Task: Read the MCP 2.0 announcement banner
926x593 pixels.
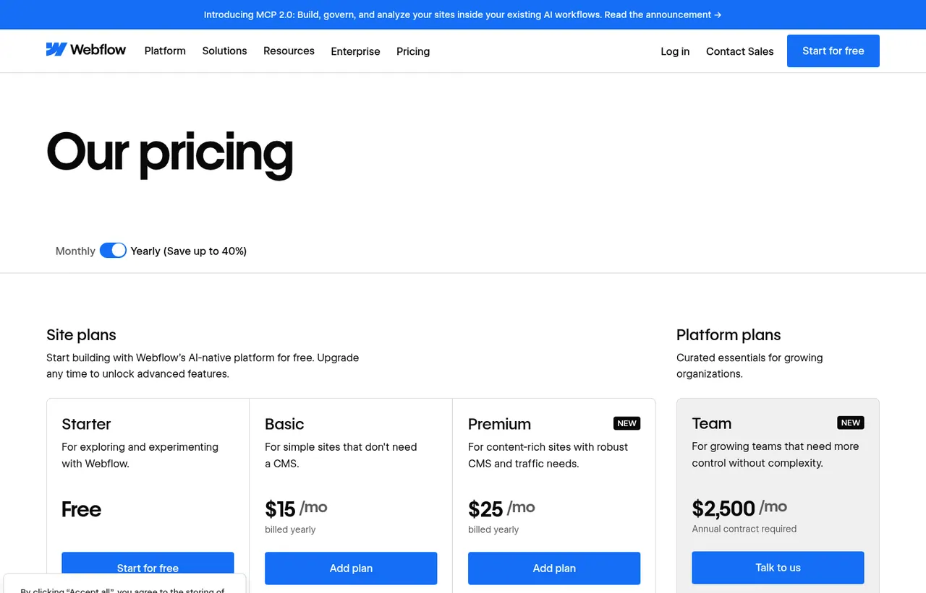Action: [463, 14]
